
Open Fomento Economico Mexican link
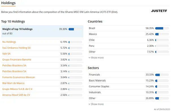(x=19, y=77)
